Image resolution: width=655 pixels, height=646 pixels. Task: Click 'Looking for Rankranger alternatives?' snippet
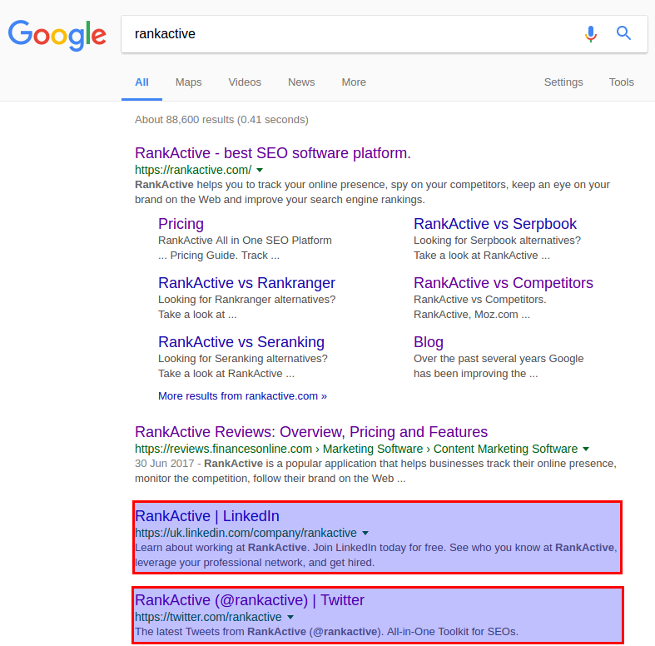coord(247,299)
